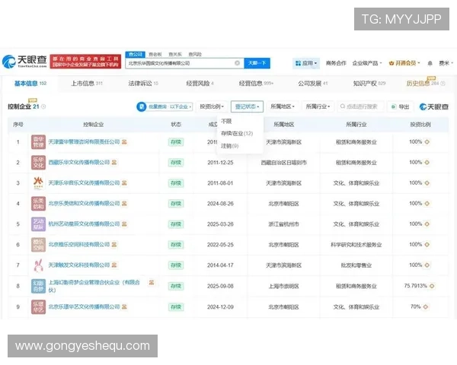Focus the 点击进行搜索 table search field
Screen dimensions: 457x365
(360, 106)
